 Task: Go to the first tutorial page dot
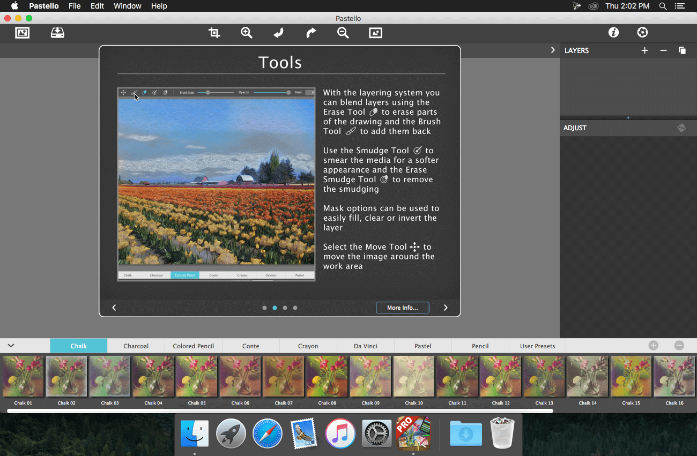click(264, 308)
